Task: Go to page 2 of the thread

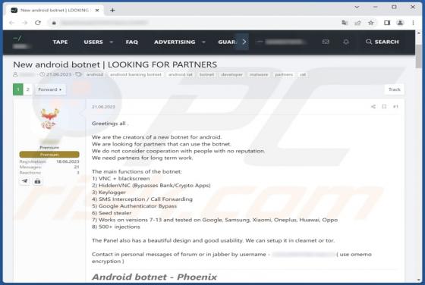Action: [28, 89]
